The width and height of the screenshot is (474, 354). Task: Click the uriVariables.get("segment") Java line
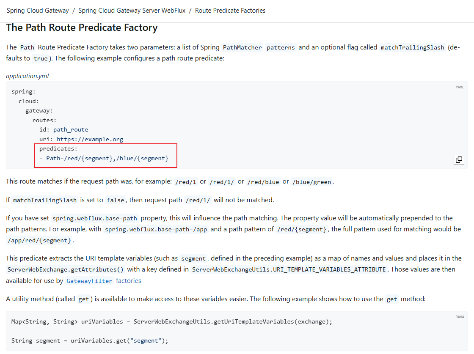coord(90,341)
